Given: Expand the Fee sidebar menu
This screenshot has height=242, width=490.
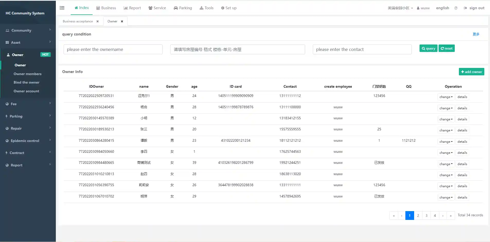Looking at the screenshot, I should (x=28, y=104).
